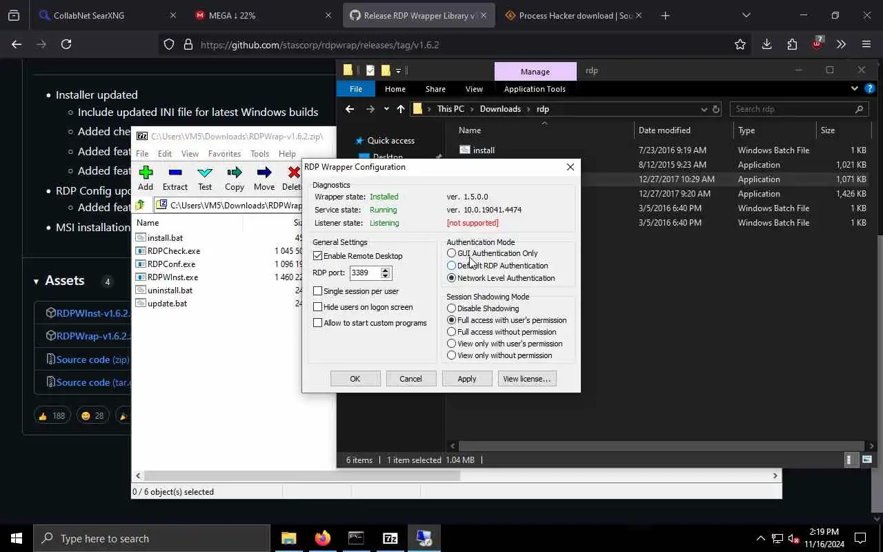Open the Windows Start menu
883x552 pixels.
tap(17, 538)
